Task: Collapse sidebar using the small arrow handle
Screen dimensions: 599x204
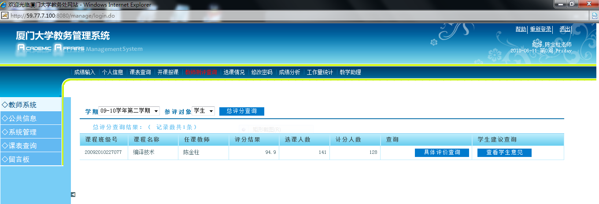Action: pyautogui.click(x=73, y=194)
